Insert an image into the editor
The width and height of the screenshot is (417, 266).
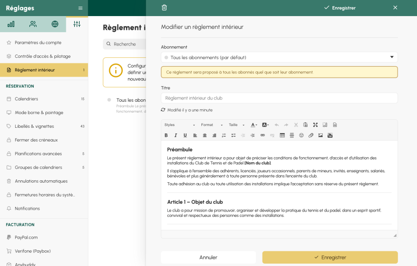click(x=320, y=135)
